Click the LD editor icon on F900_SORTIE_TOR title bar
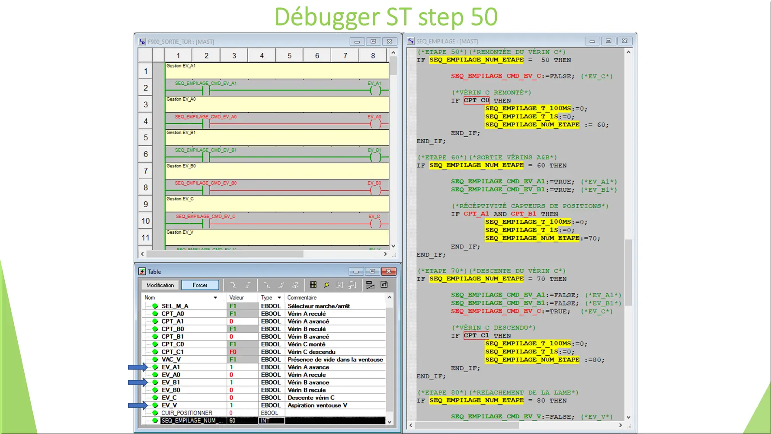This screenshot has width=771, height=434. coord(142,41)
